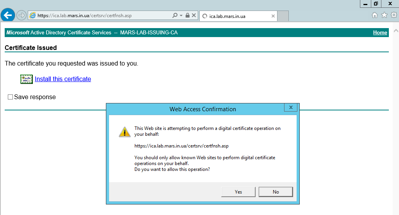Open the Favorites star icon

click(x=384, y=15)
